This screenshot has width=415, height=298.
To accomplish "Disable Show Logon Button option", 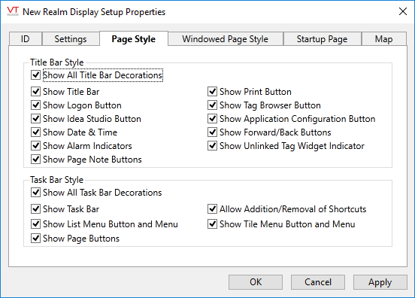I will (35, 105).
